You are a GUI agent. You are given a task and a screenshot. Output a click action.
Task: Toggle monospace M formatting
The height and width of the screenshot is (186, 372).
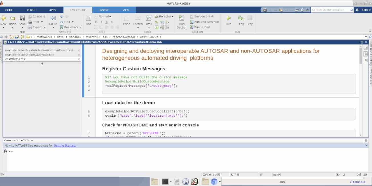112,22
